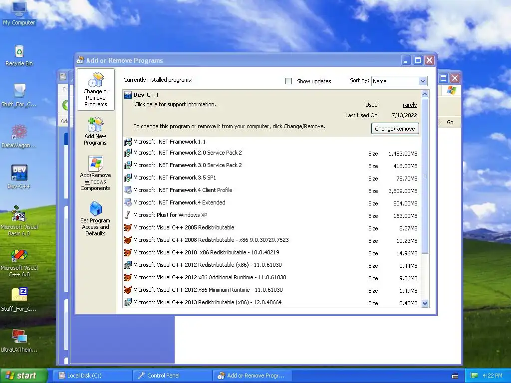Click the Visual C++ 2012 Redistributable (x86) icon
The height and width of the screenshot is (383, 511).
tap(128, 265)
